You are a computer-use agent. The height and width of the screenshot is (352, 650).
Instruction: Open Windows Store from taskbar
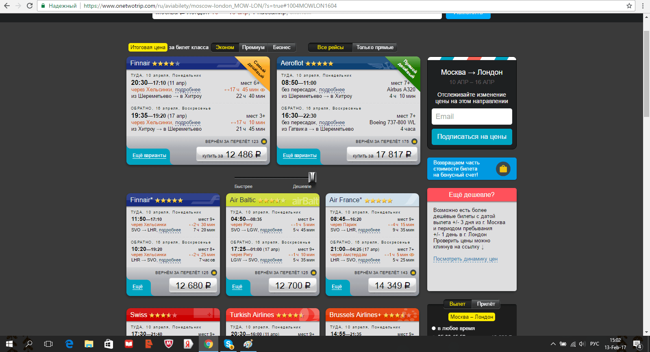point(109,344)
